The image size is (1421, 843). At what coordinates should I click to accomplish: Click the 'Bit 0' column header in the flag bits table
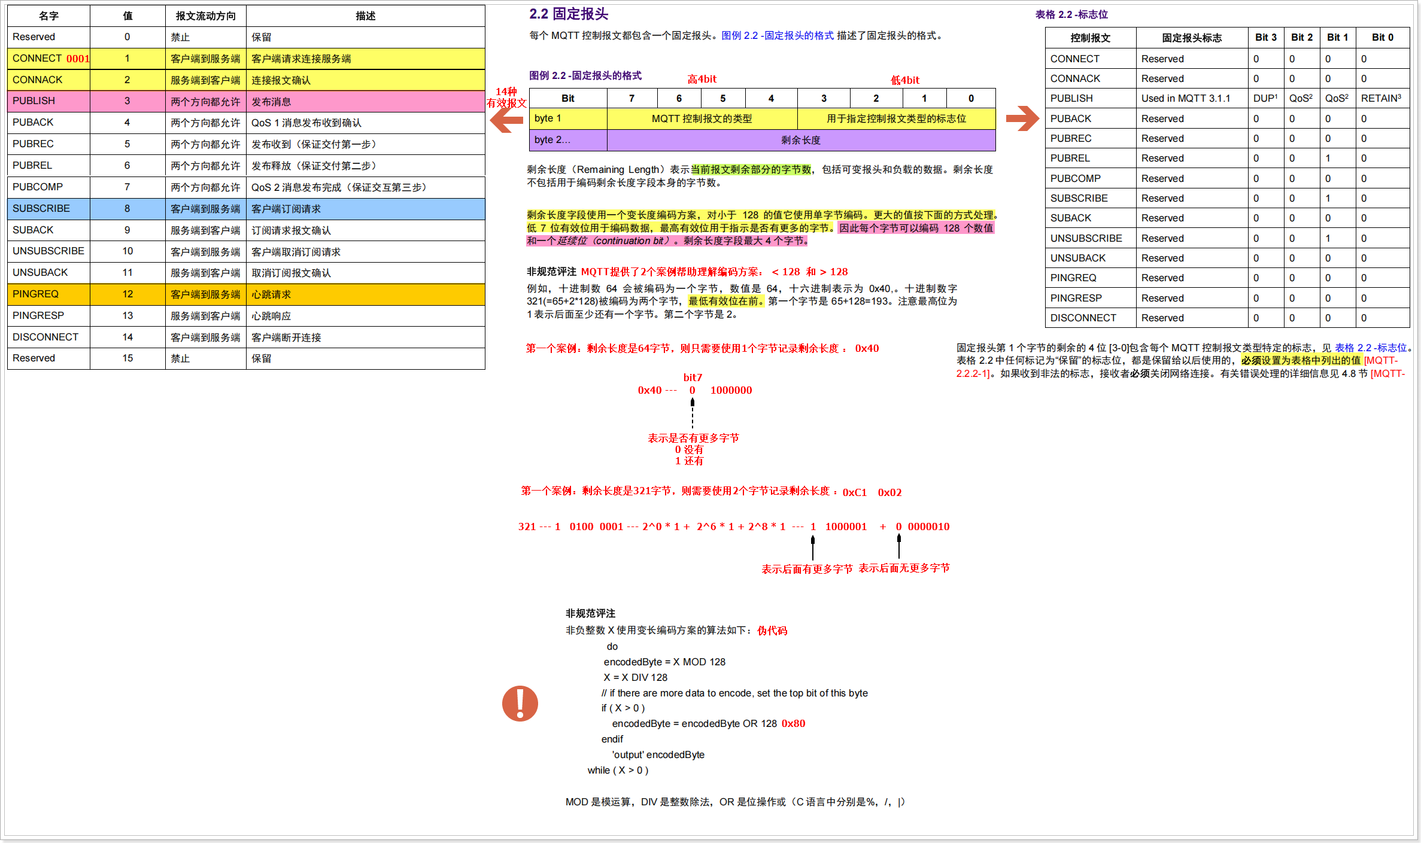click(x=1383, y=38)
